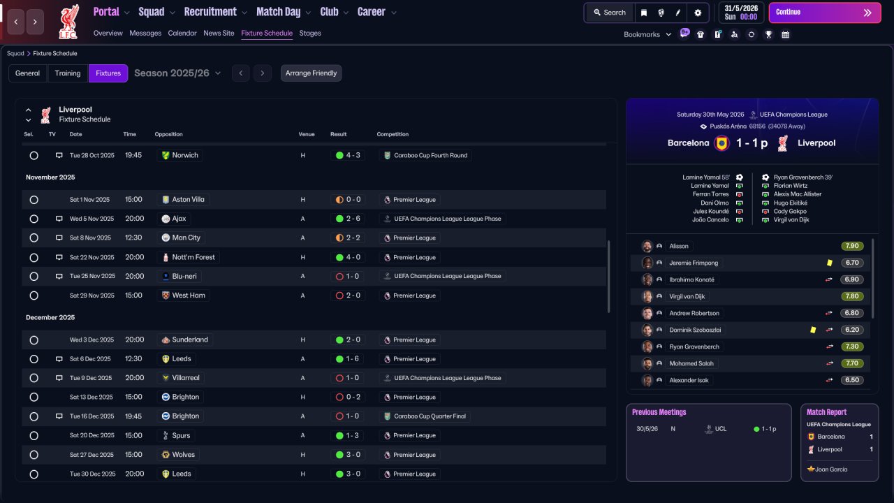The image size is (894, 503).
Task: Open the Bookmarks dropdown
Action: (647, 34)
